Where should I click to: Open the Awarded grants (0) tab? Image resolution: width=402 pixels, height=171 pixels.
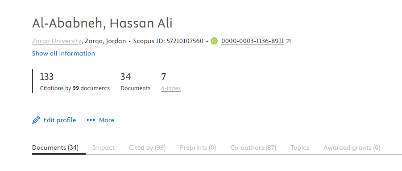pyautogui.click(x=352, y=147)
